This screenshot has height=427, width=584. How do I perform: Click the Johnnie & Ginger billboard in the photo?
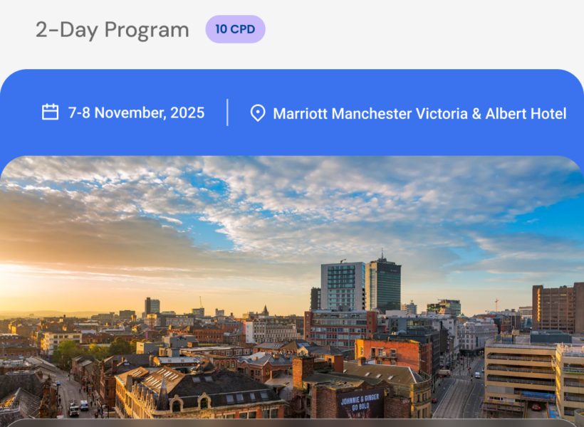click(360, 404)
